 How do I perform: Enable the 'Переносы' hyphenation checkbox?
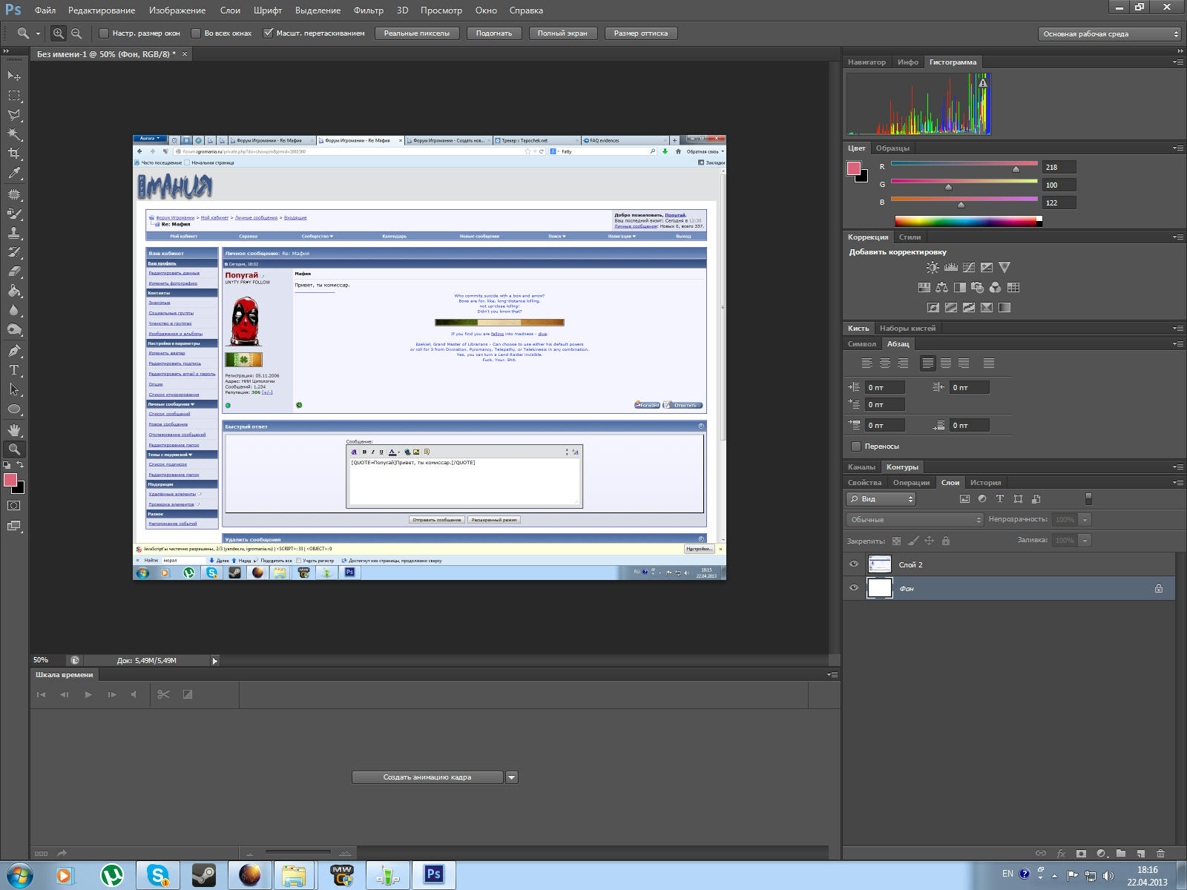coord(856,446)
